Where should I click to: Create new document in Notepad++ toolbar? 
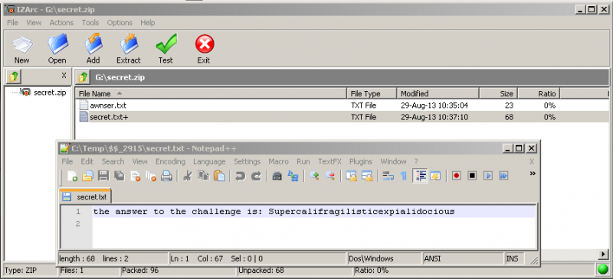click(x=72, y=176)
